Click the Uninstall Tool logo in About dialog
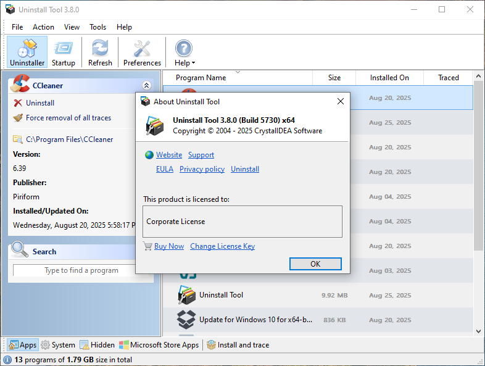Screen dimensions: 485x366 point(155,126)
